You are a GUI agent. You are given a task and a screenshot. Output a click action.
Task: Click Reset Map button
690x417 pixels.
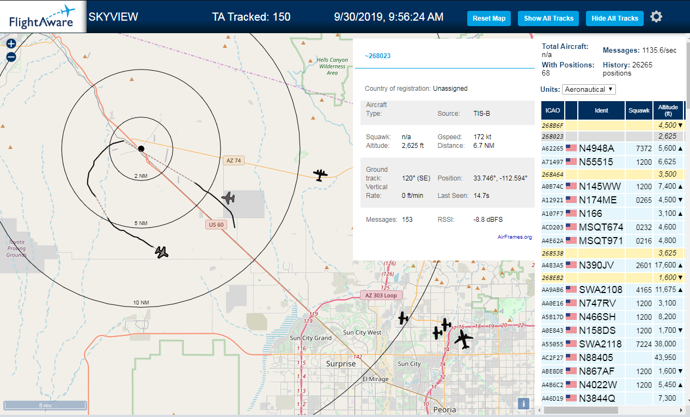[x=489, y=18]
